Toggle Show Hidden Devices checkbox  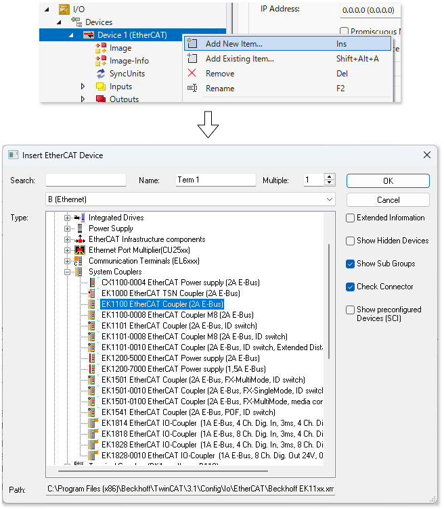pos(351,241)
